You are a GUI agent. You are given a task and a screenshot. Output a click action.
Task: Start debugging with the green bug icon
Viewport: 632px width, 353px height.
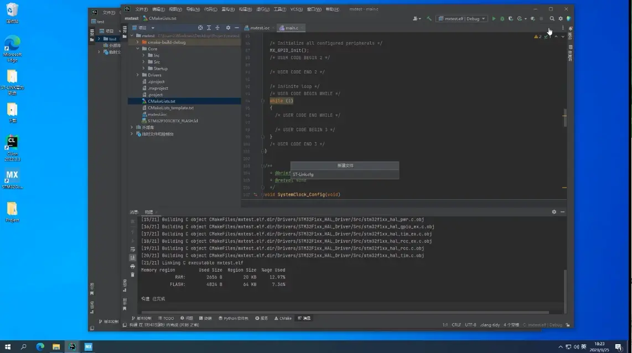coord(503,19)
